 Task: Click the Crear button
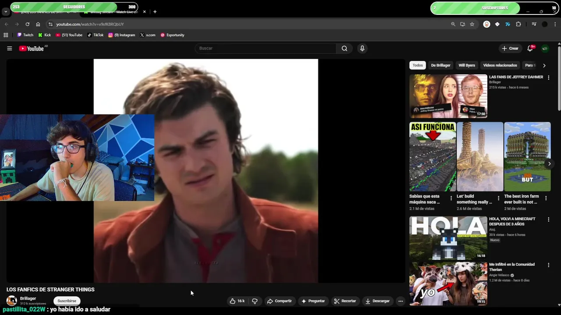510,49
